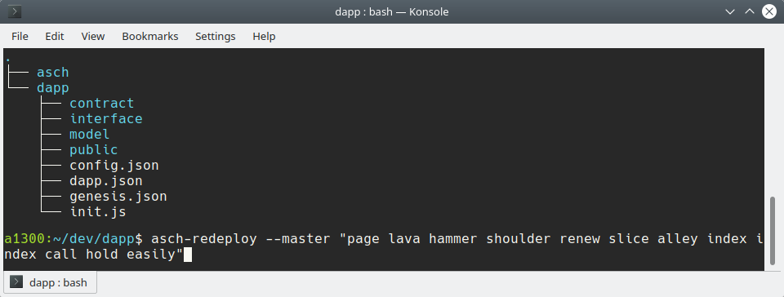Minimize the Konsole window with down chevron

coord(730,11)
